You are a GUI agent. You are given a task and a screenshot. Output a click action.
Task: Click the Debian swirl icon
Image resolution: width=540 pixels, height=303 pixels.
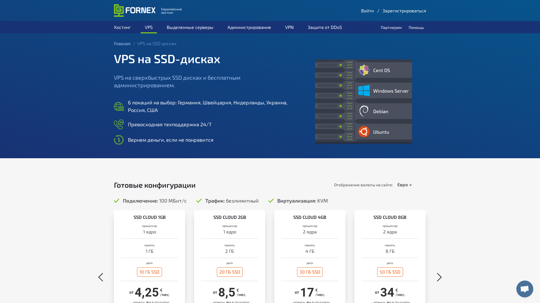tap(364, 111)
